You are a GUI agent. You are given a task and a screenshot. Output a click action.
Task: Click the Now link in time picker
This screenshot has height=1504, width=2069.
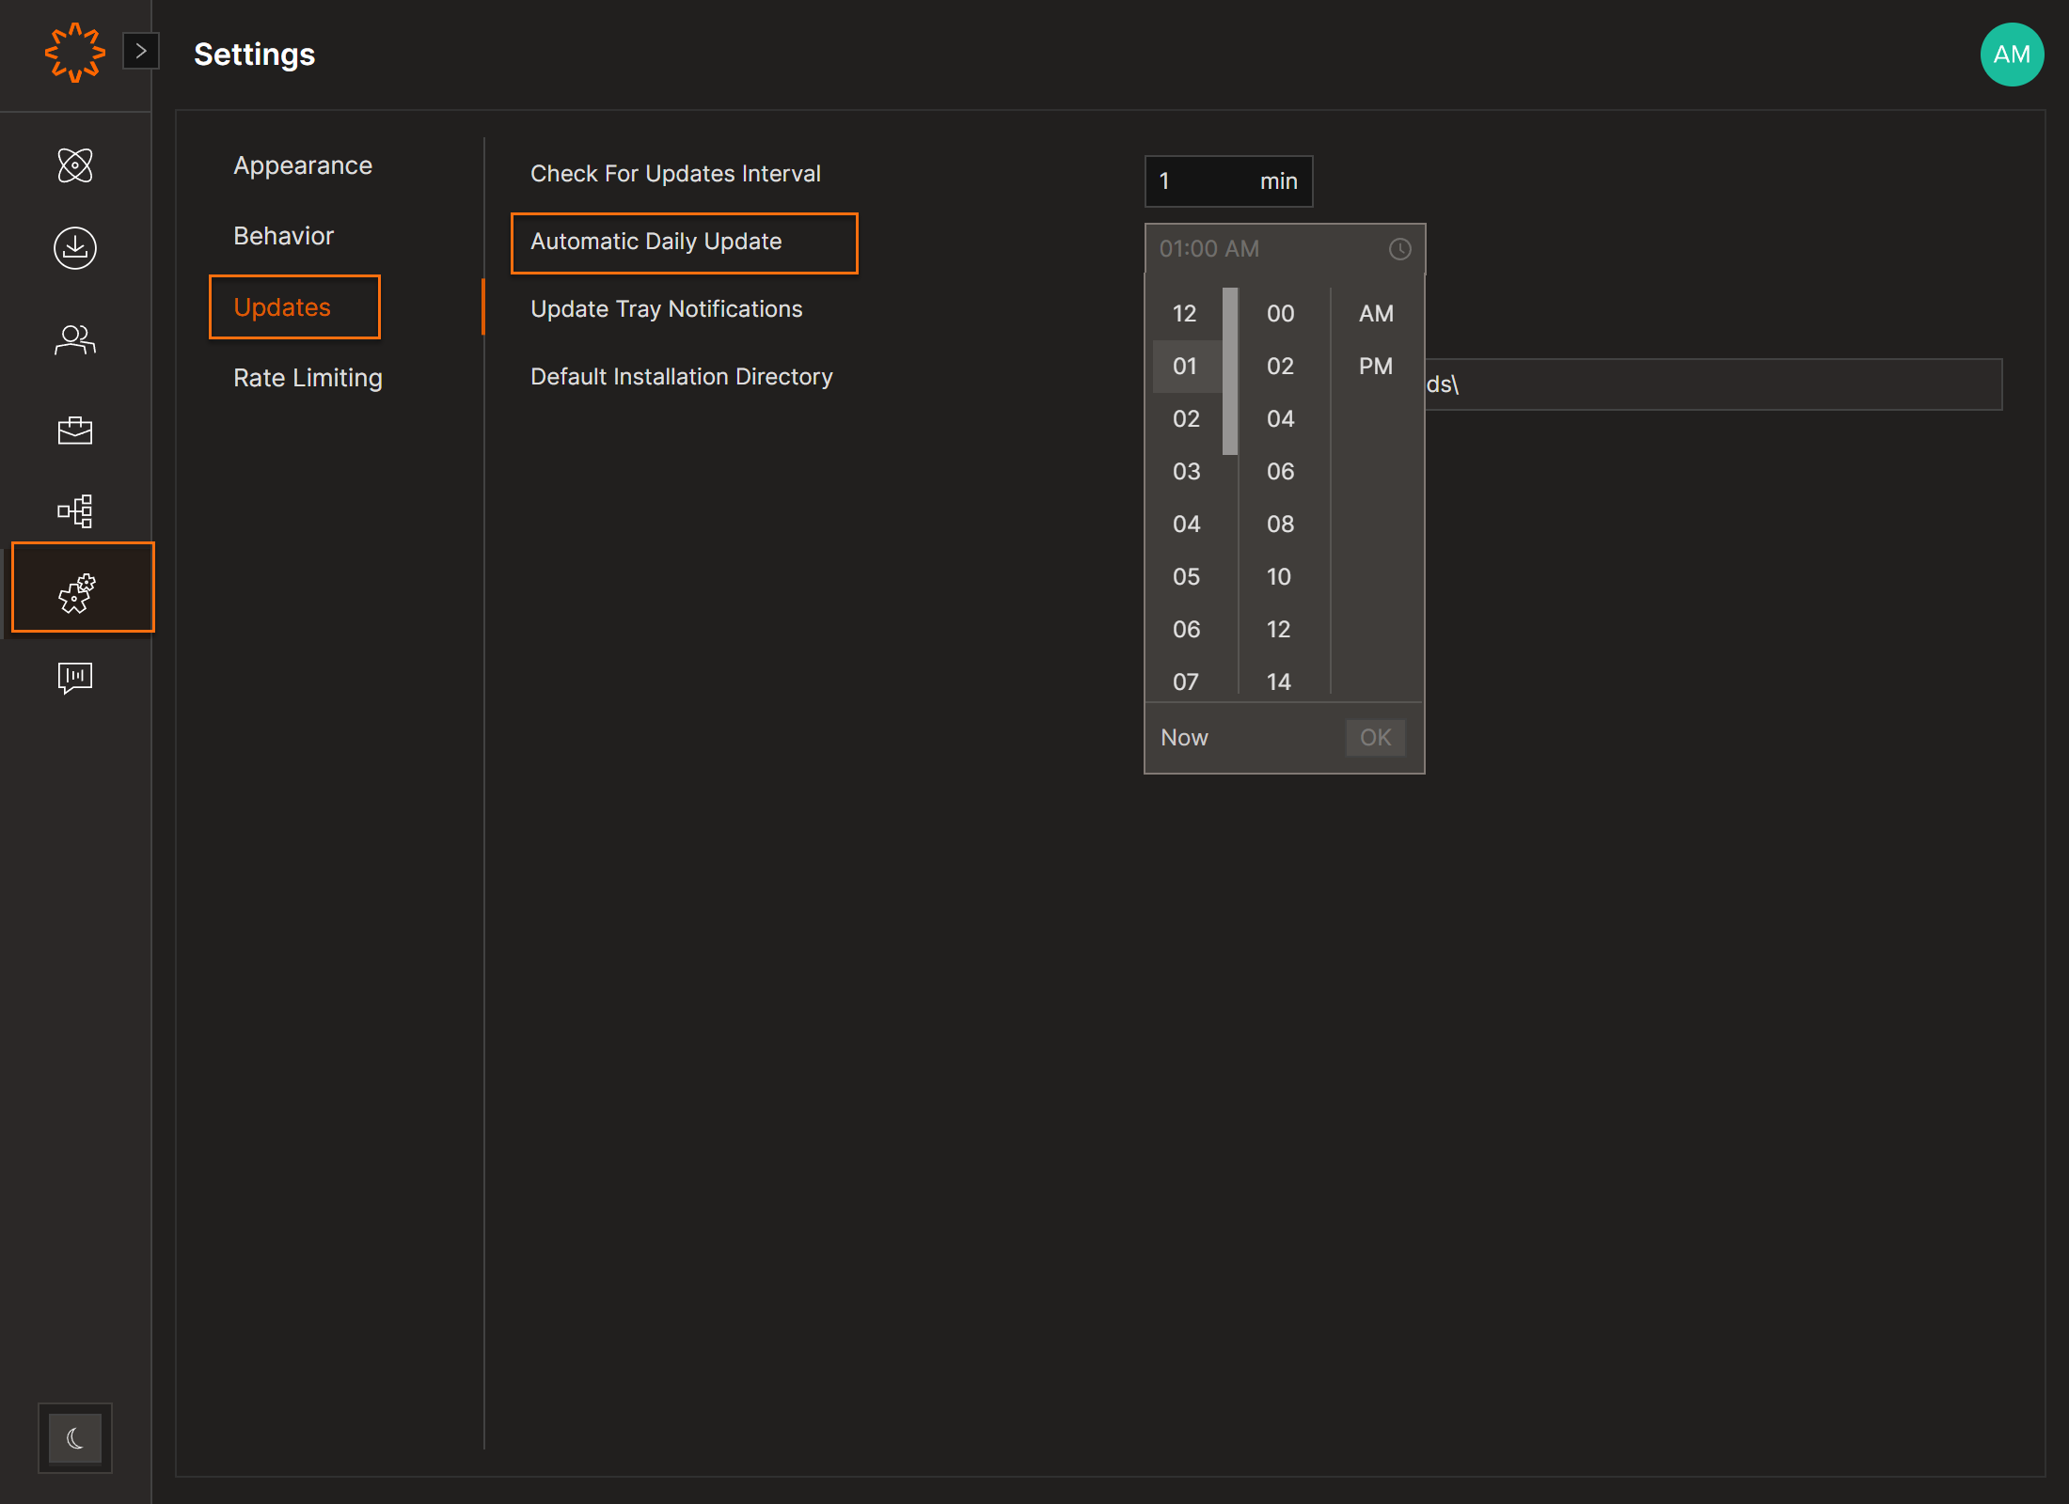tap(1184, 738)
